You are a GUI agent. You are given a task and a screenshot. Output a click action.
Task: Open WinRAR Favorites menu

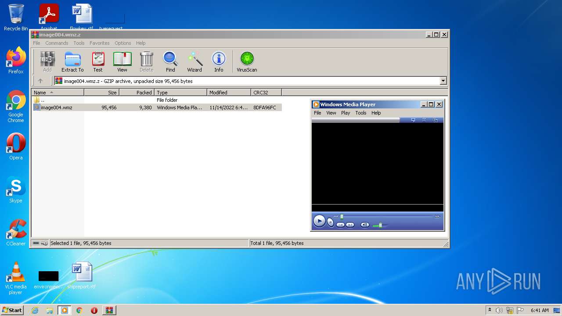pyautogui.click(x=100, y=43)
